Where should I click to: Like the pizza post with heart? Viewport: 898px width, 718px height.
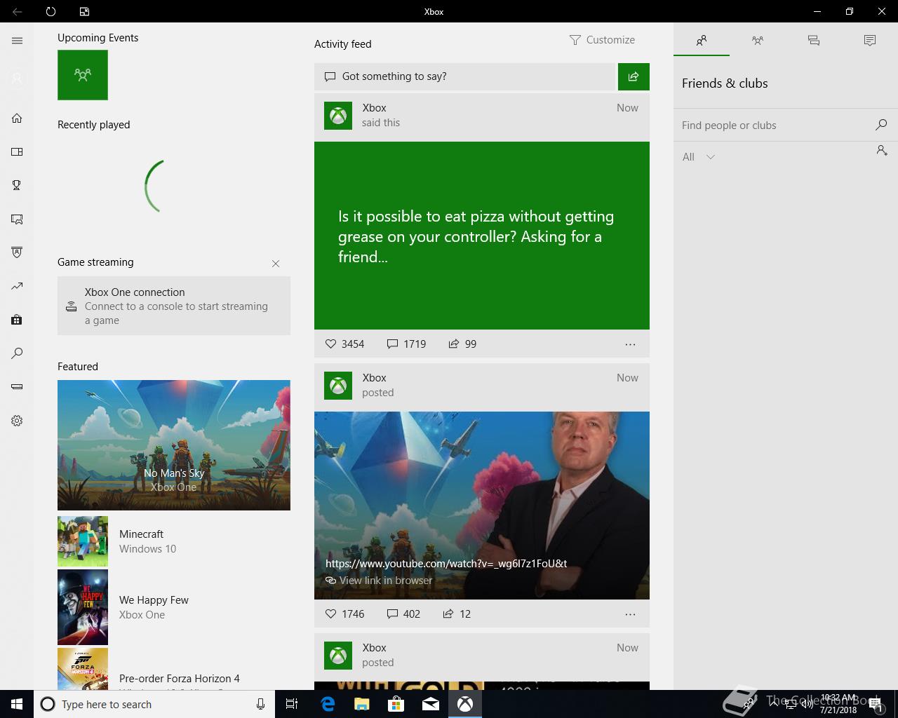(331, 344)
